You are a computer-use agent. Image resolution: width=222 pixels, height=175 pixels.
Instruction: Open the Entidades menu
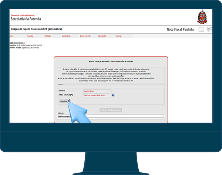click(x=48, y=36)
